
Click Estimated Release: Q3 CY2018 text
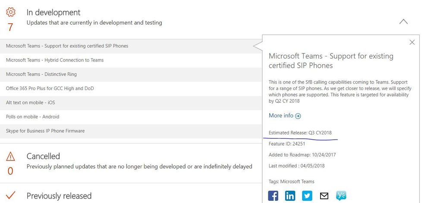(300, 133)
